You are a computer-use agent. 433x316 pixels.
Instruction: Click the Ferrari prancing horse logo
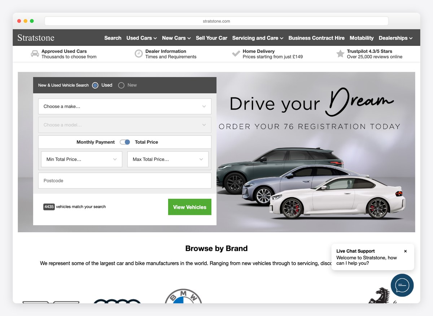click(x=382, y=295)
